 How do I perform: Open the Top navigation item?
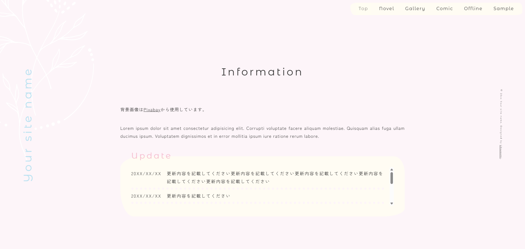tap(363, 9)
